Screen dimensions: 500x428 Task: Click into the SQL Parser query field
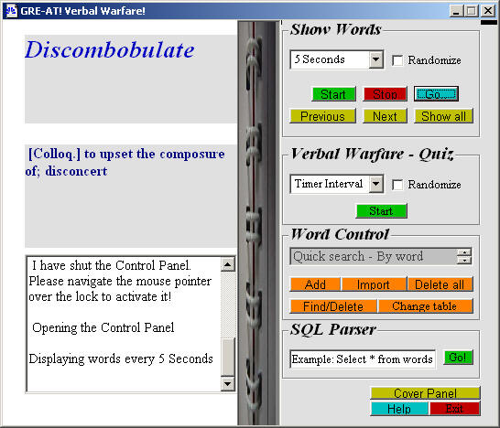363,359
